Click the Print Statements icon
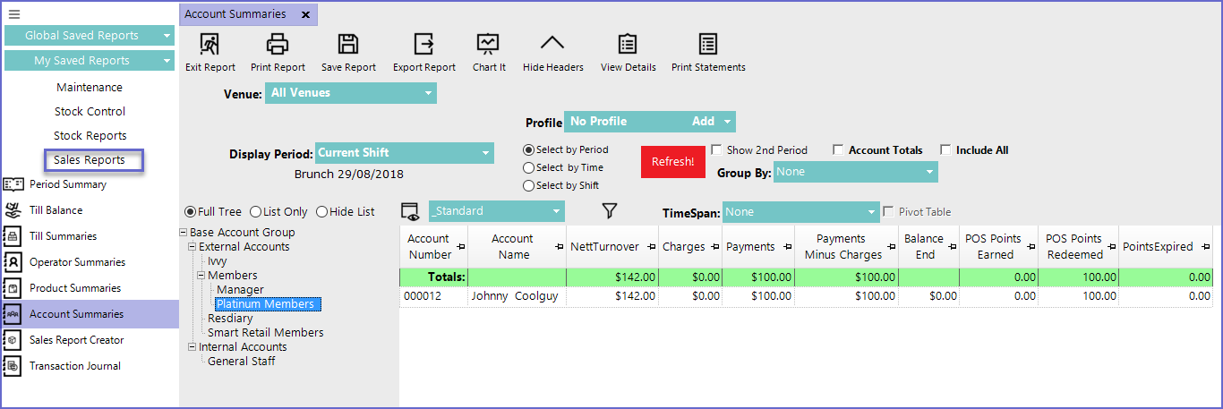 [x=708, y=45]
